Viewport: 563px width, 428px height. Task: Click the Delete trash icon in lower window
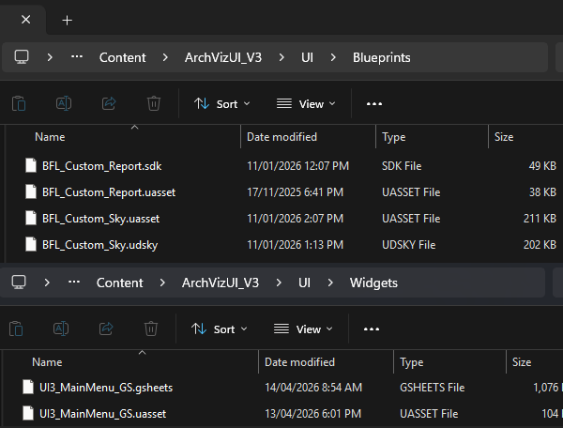pyautogui.click(x=151, y=329)
